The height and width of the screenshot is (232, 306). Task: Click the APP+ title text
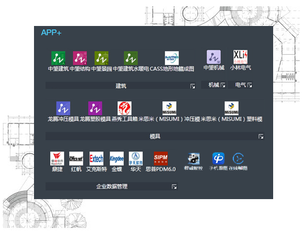51,32
